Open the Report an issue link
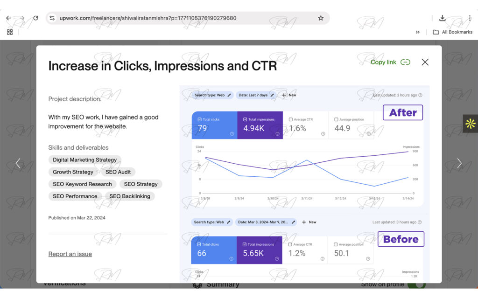 70,254
